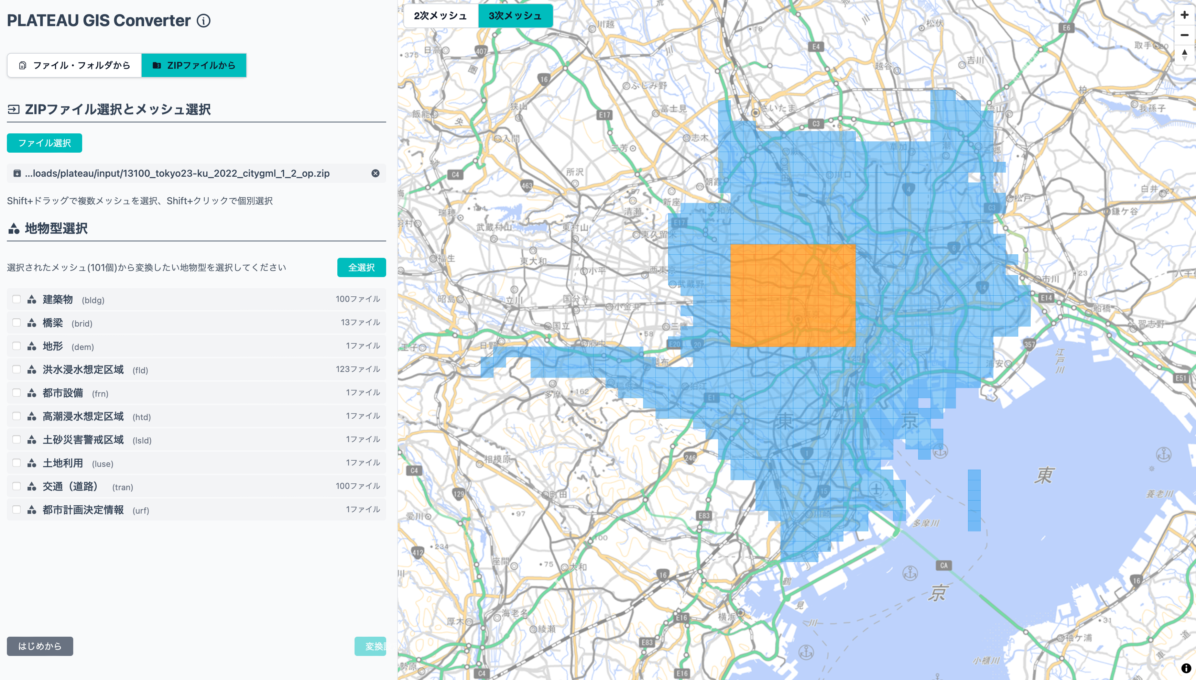
Task: Open the info icon at bottom-right of map
Action: tap(1187, 668)
